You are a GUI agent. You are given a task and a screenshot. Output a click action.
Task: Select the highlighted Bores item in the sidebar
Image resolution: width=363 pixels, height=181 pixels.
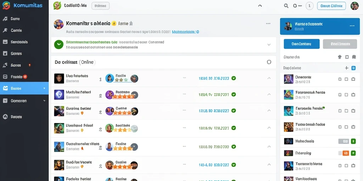[24, 88]
